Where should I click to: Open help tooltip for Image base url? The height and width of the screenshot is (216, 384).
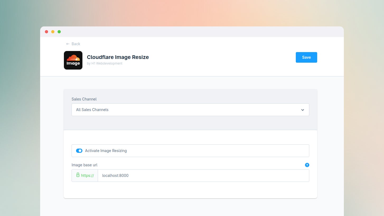coord(307,165)
